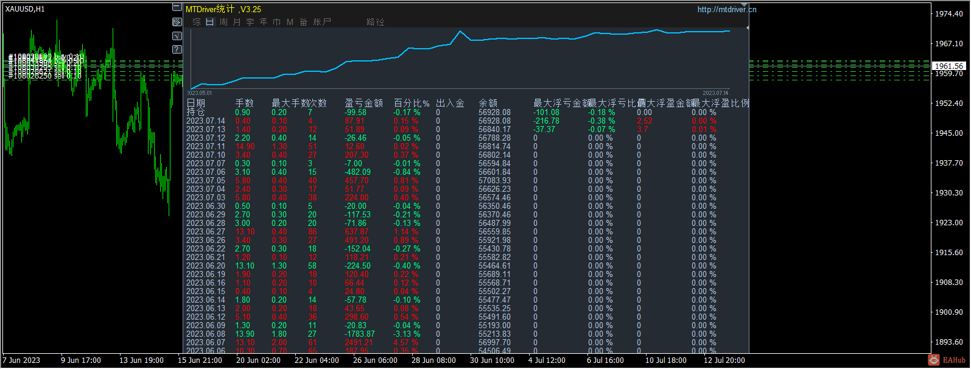
Task: Open the 账户 account tab
Action: coord(322,22)
